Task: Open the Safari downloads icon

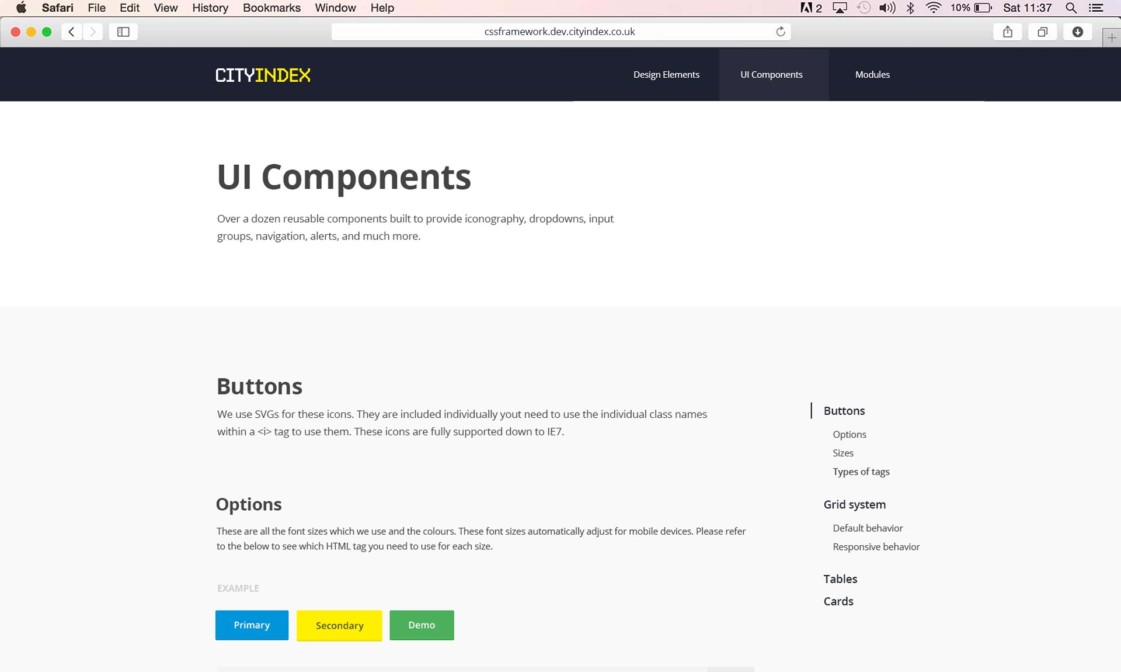Action: (x=1077, y=32)
